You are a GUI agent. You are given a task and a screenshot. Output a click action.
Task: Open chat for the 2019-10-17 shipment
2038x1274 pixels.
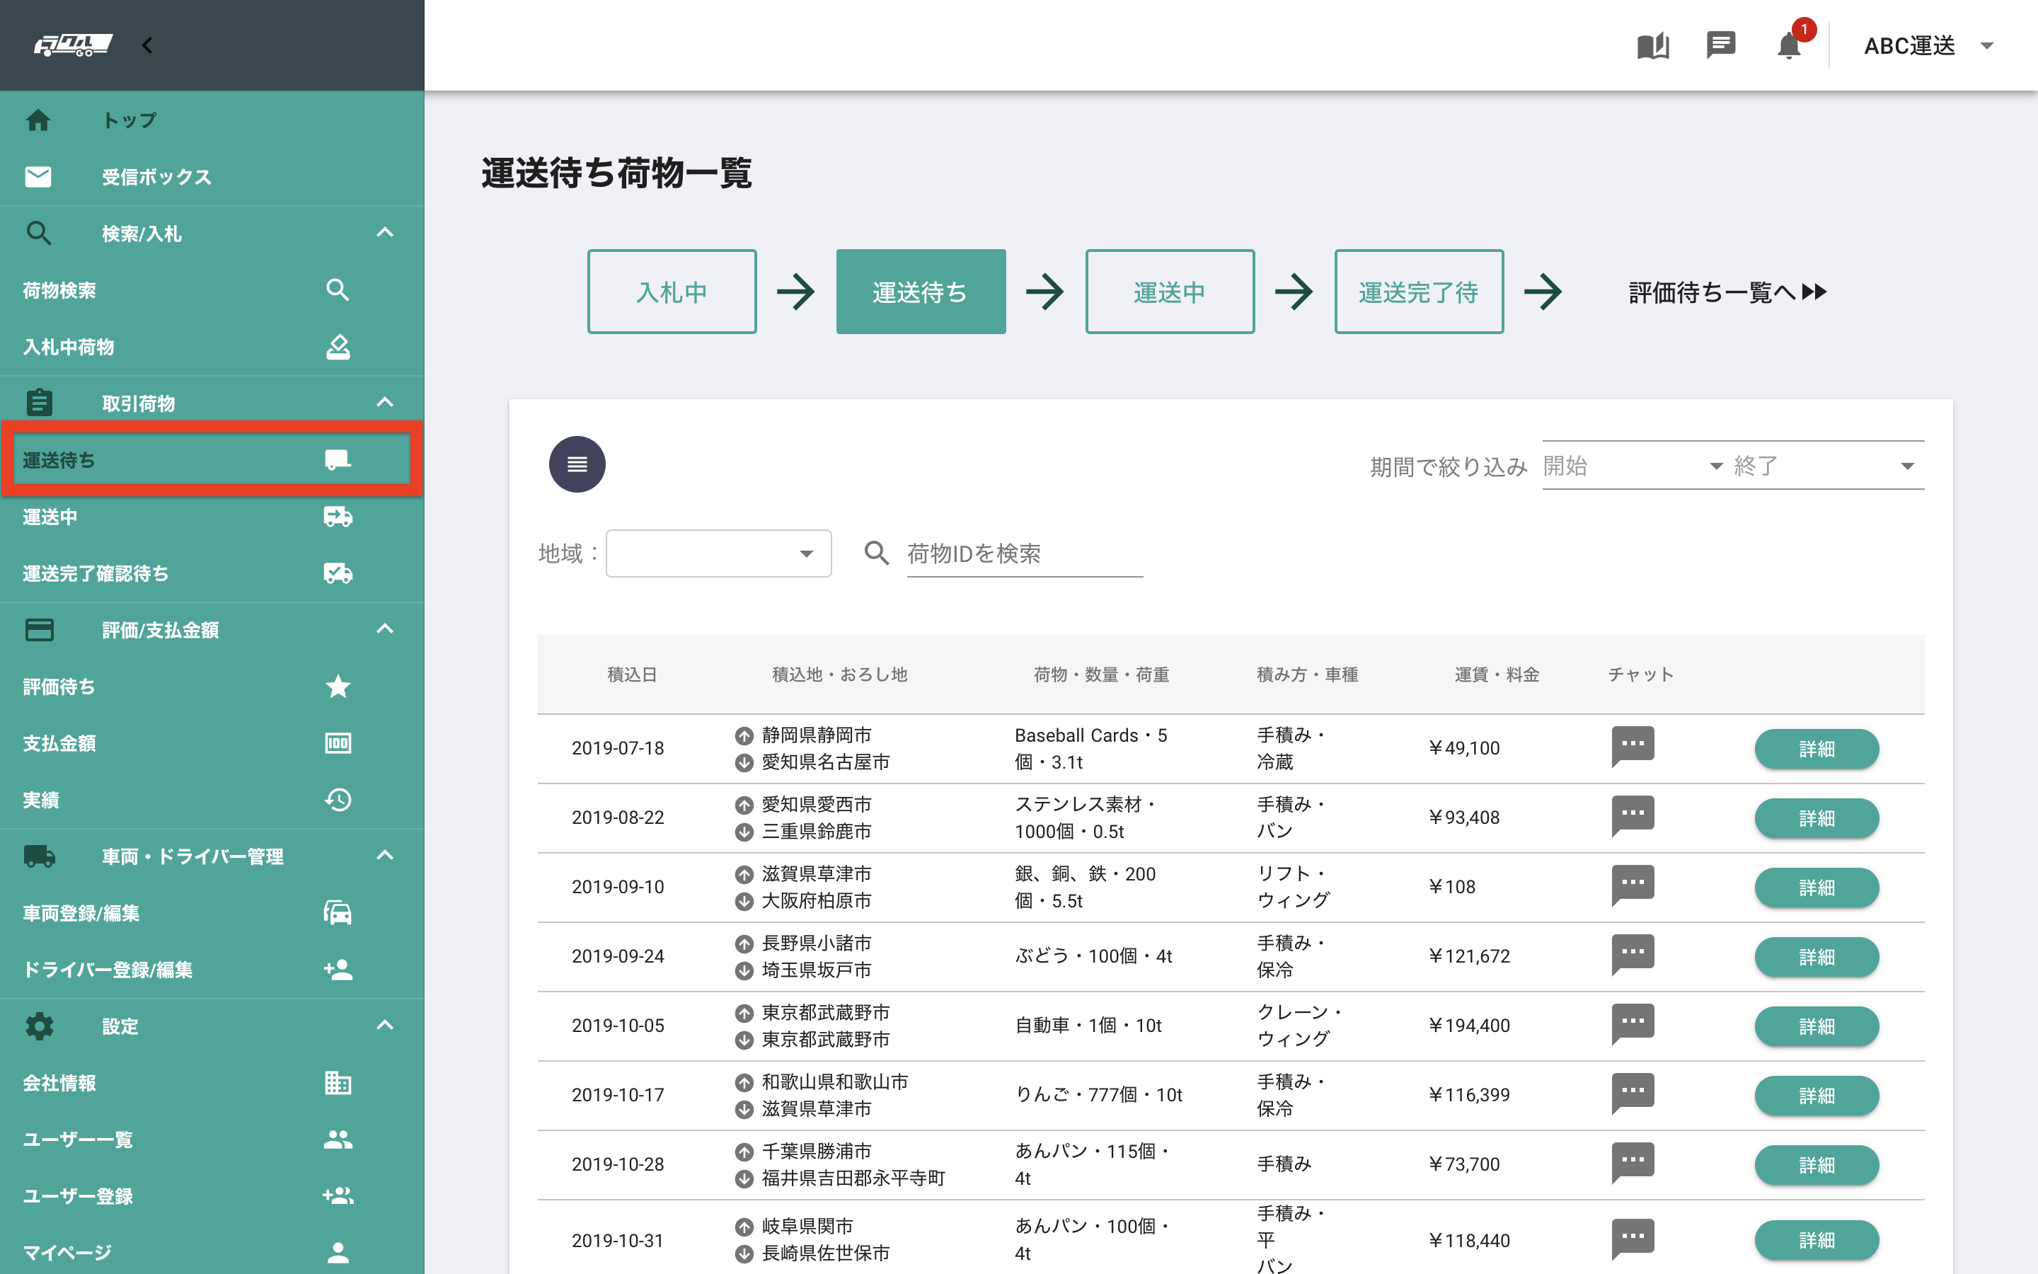click(x=1632, y=1094)
